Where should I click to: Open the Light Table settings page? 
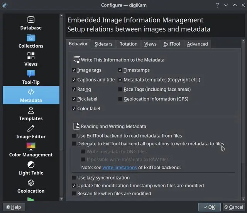[31, 168]
